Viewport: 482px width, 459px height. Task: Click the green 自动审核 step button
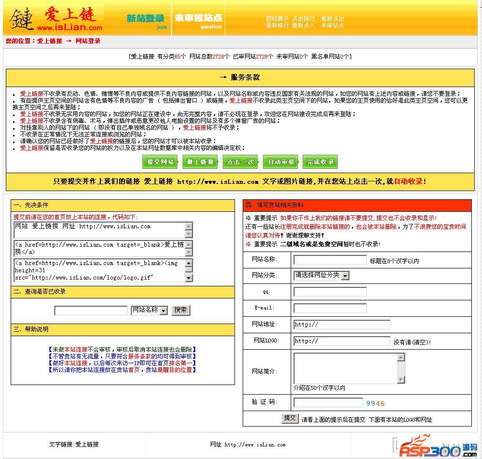pos(281,162)
